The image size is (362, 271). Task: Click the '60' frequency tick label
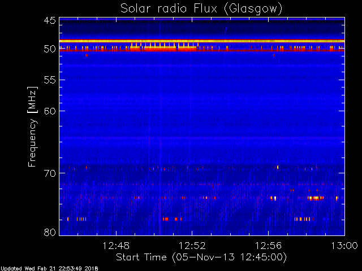pos(50,111)
